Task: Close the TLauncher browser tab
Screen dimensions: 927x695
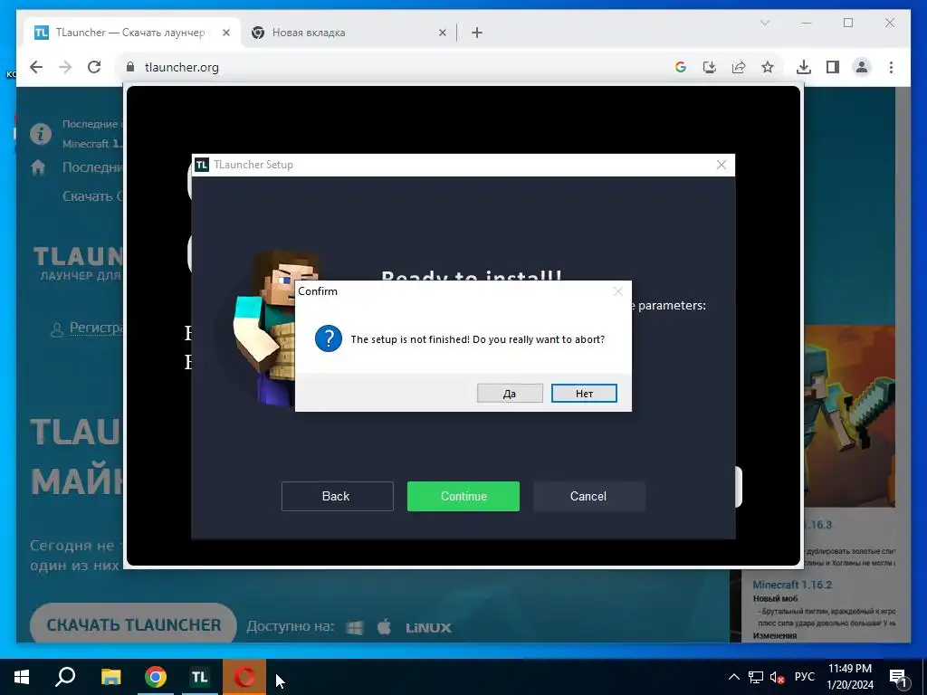Action: coord(225,33)
